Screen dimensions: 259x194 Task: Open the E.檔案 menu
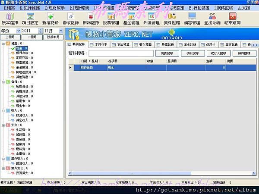point(9,8)
